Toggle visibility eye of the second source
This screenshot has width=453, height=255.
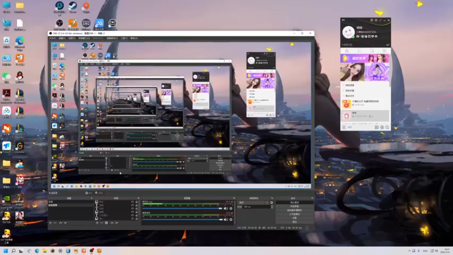click(x=133, y=205)
